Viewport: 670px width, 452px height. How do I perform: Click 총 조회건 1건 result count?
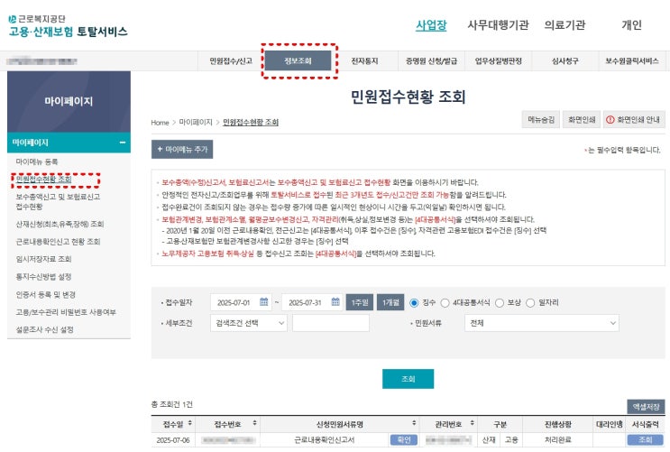click(171, 404)
